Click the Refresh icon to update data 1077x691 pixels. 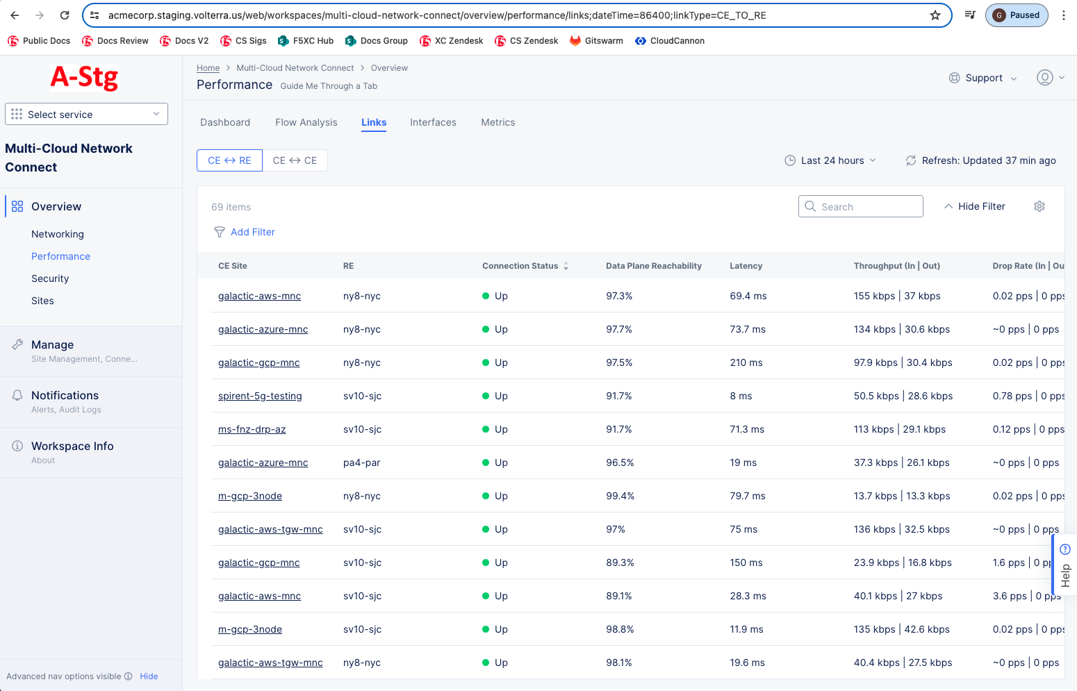point(911,160)
